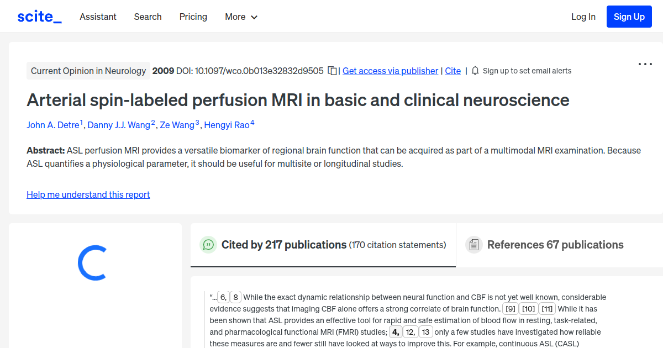Click the document icon on References tab
663x348 pixels.
coord(474,244)
